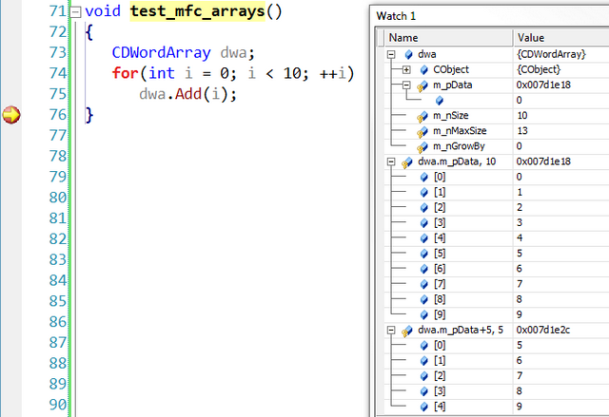Viewport: 609px width, 417px height.
Task: Expand the CObject node in Watch
Action: (407, 69)
